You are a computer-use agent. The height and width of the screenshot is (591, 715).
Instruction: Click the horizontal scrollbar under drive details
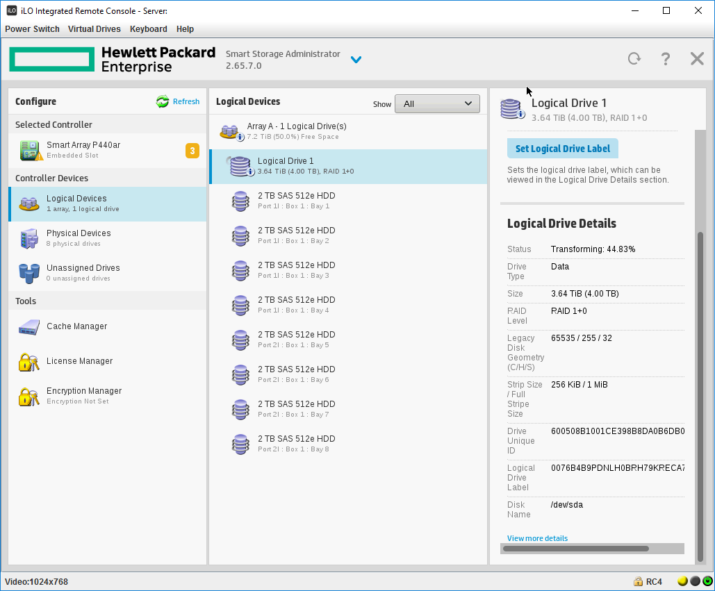(x=576, y=549)
